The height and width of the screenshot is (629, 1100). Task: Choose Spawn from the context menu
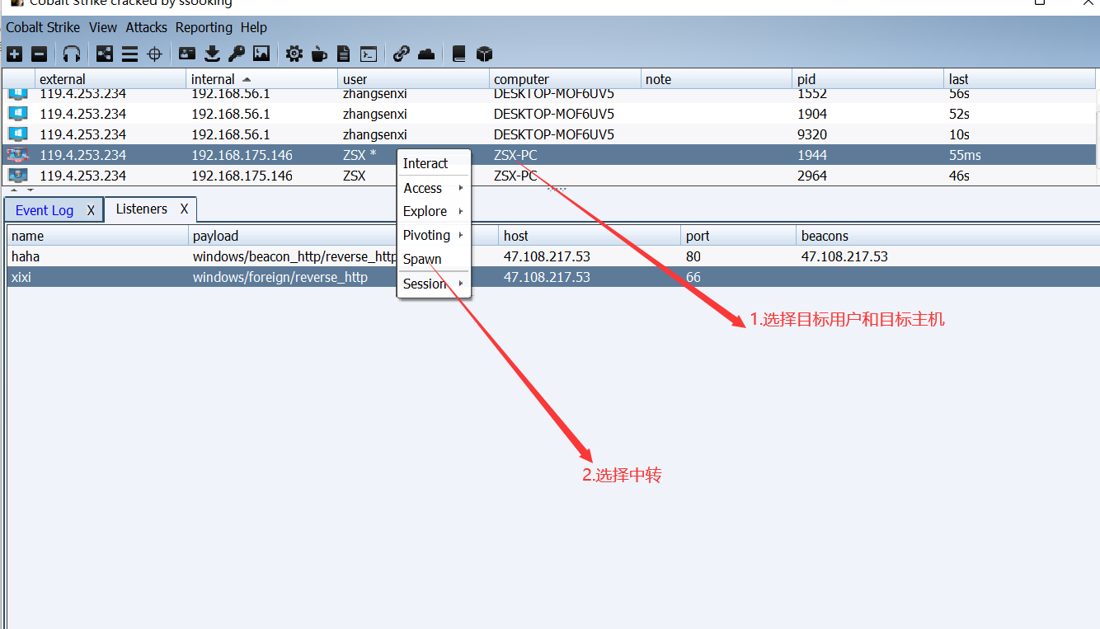click(x=434, y=259)
